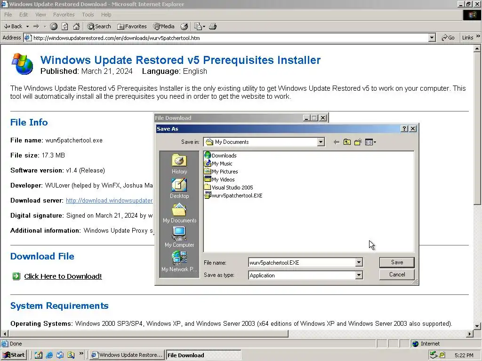Select the My Music folder
The image size is (482, 361).
pyautogui.click(x=218, y=163)
